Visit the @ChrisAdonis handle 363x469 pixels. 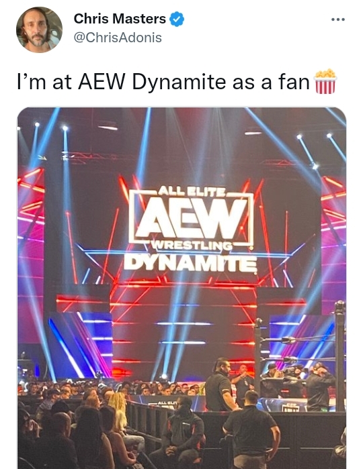118,38
